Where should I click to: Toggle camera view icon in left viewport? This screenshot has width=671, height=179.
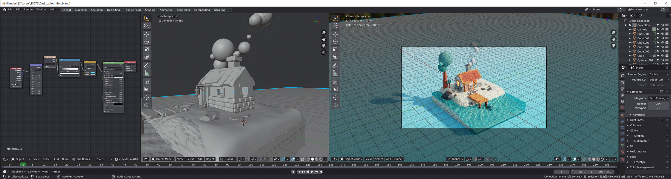[324, 46]
